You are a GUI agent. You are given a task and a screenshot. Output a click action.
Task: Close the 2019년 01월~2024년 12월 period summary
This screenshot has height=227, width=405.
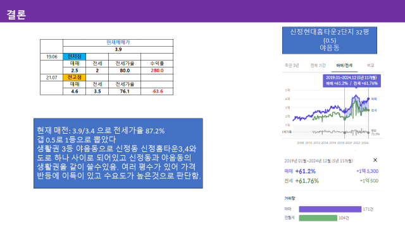(x=375, y=160)
